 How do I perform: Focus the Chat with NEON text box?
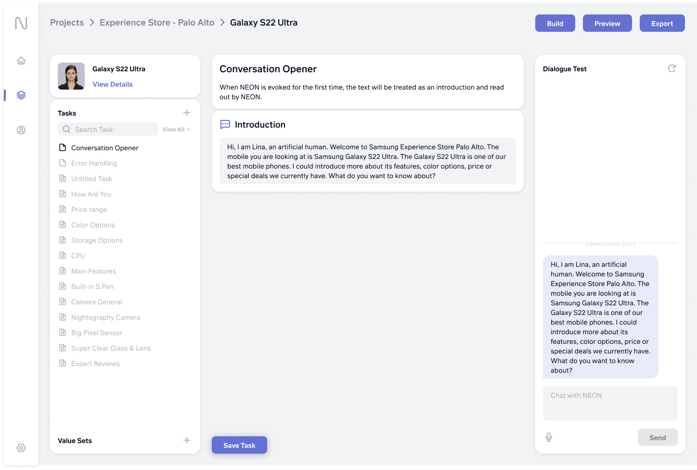click(610, 403)
